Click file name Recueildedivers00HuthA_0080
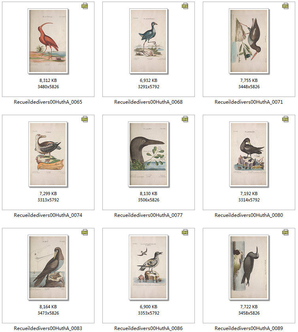Screen dimensions: 298x332 [249, 215]
